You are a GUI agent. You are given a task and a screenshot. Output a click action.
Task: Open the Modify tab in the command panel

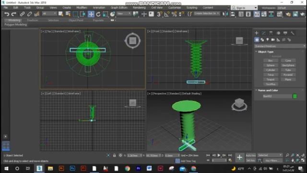tap(264, 33)
